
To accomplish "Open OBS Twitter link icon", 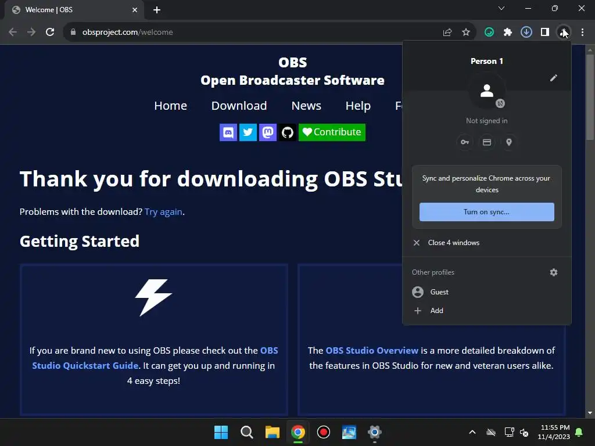I will click(248, 132).
